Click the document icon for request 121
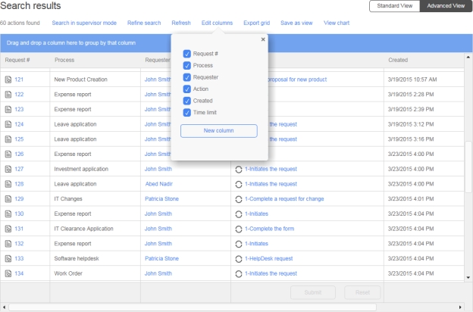This screenshot has height=312, width=473. click(8, 80)
